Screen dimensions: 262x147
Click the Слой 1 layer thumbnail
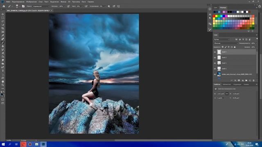219,63
